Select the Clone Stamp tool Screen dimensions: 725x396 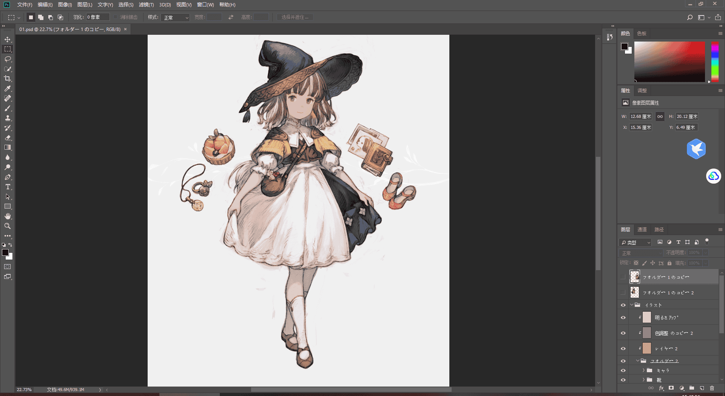point(8,118)
